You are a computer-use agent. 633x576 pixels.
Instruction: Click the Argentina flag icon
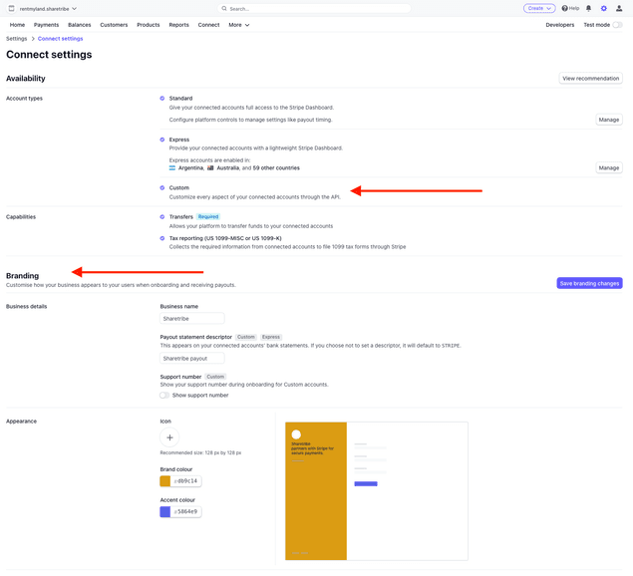click(172, 168)
